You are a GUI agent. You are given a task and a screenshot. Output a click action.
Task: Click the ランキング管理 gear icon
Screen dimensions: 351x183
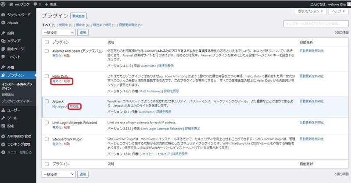tap(3, 144)
